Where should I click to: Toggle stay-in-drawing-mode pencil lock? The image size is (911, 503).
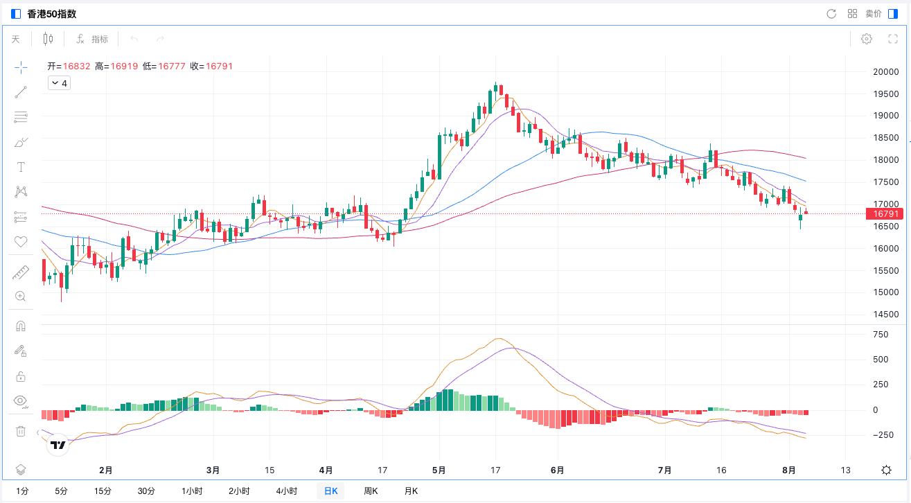[x=21, y=351]
